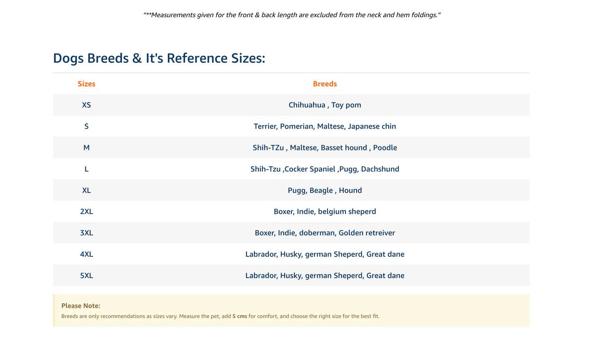The height and width of the screenshot is (344, 593).
Task: Click the Chihuahua, Toy pom breeds cell
Action: pyautogui.click(x=325, y=105)
